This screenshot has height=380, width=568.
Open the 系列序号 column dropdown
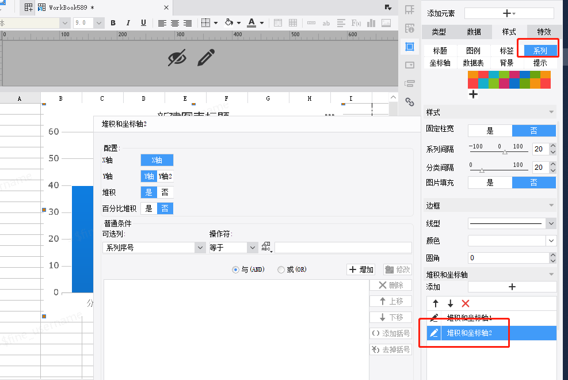(200, 248)
